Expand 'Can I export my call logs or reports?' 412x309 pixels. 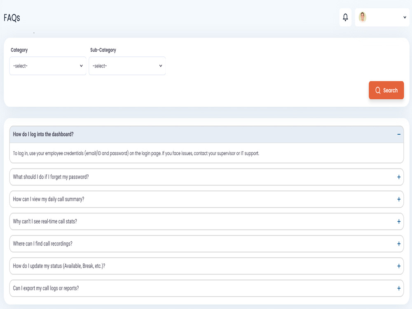206,288
